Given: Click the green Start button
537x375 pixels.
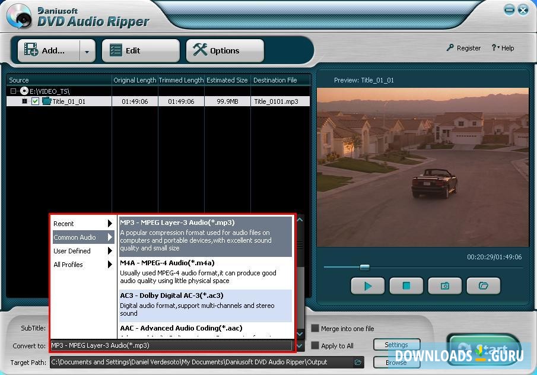Looking at the screenshot, I should click(484, 349).
